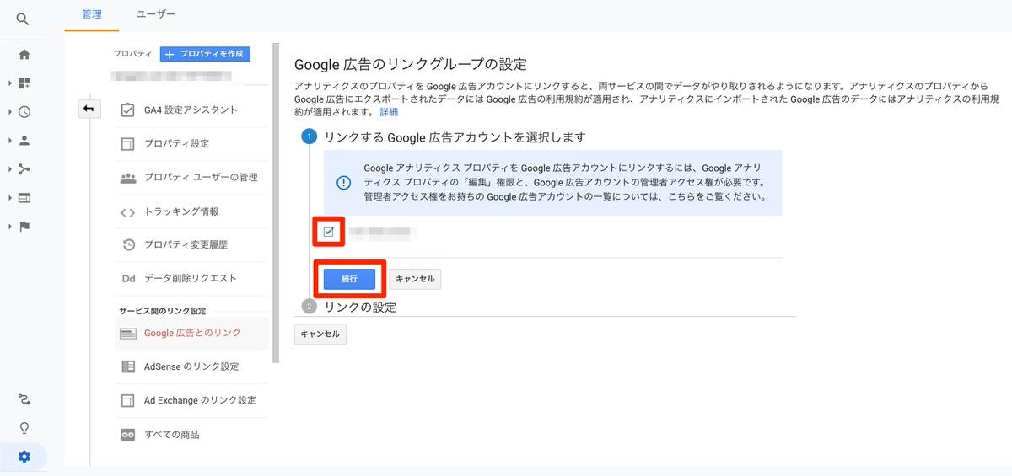The width and height of the screenshot is (1012, 476).
Task: Open the discover lightbulb icon
Action: 24,428
